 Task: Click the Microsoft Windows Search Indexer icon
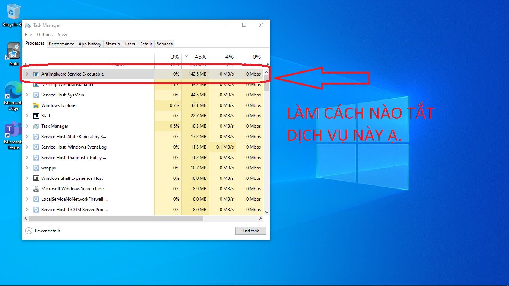tap(36, 189)
